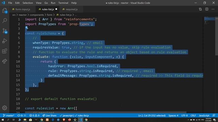Click the reactor breadcrumb

pyautogui.click(x=22, y=15)
